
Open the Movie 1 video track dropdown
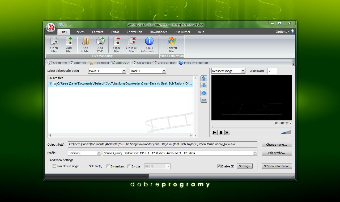click(124, 71)
